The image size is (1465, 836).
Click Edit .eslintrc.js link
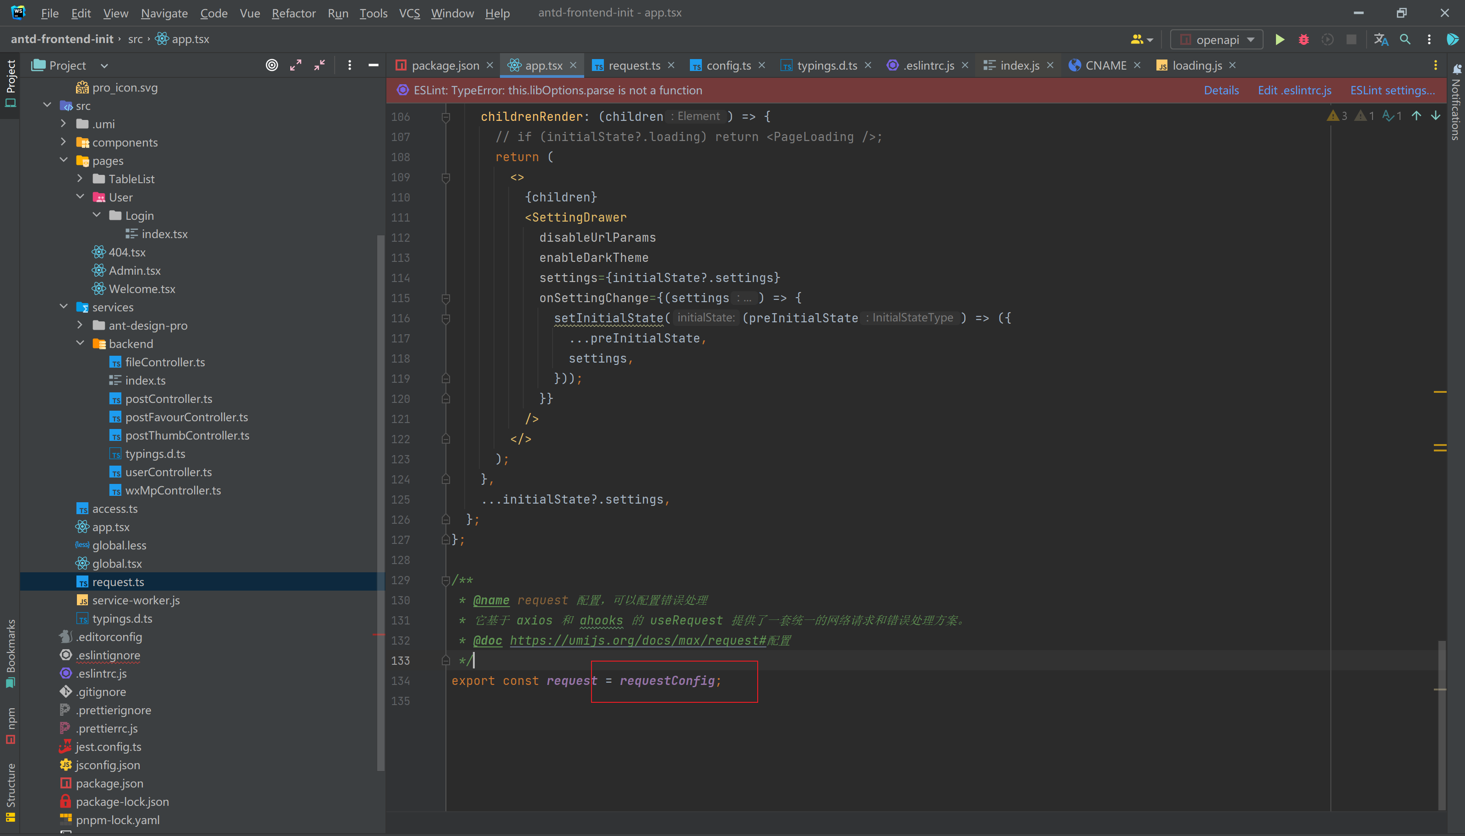[1295, 91]
